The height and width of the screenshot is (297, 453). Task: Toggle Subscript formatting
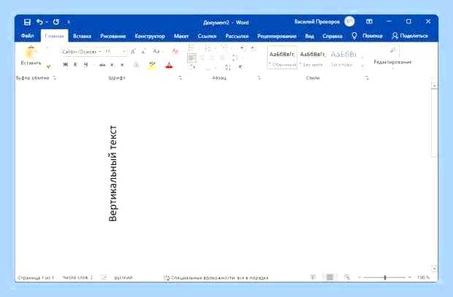(112, 65)
